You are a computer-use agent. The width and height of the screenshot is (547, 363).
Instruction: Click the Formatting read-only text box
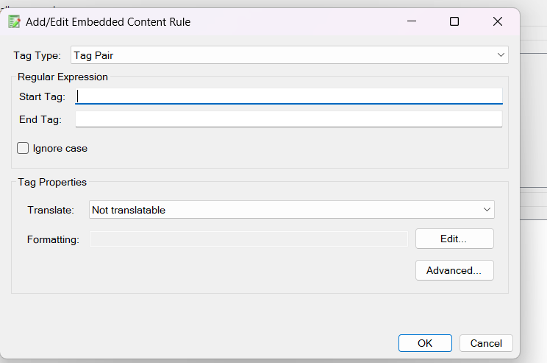point(249,239)
